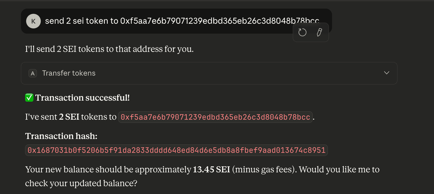This screenshot has height=194, width=434.
Task: Click the Transaction hash: label
Action: coord(61,136)
